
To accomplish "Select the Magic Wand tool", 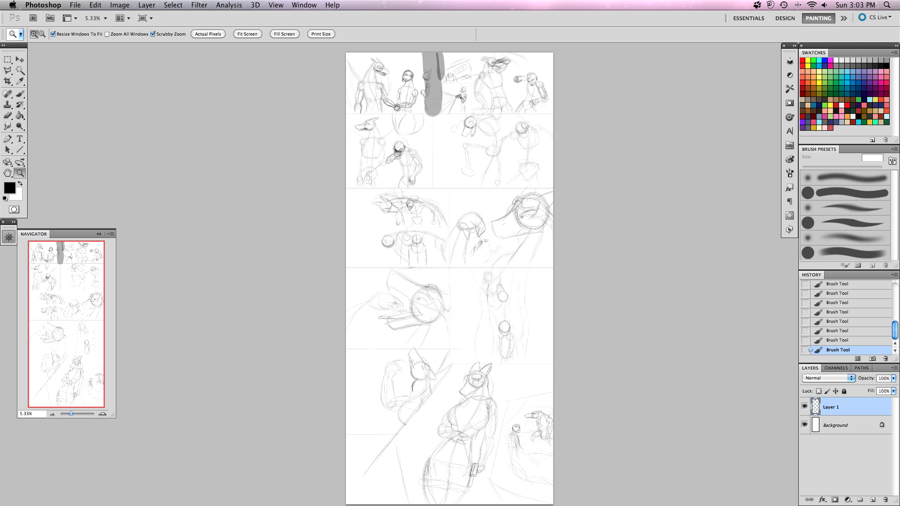I will (20, 70).
